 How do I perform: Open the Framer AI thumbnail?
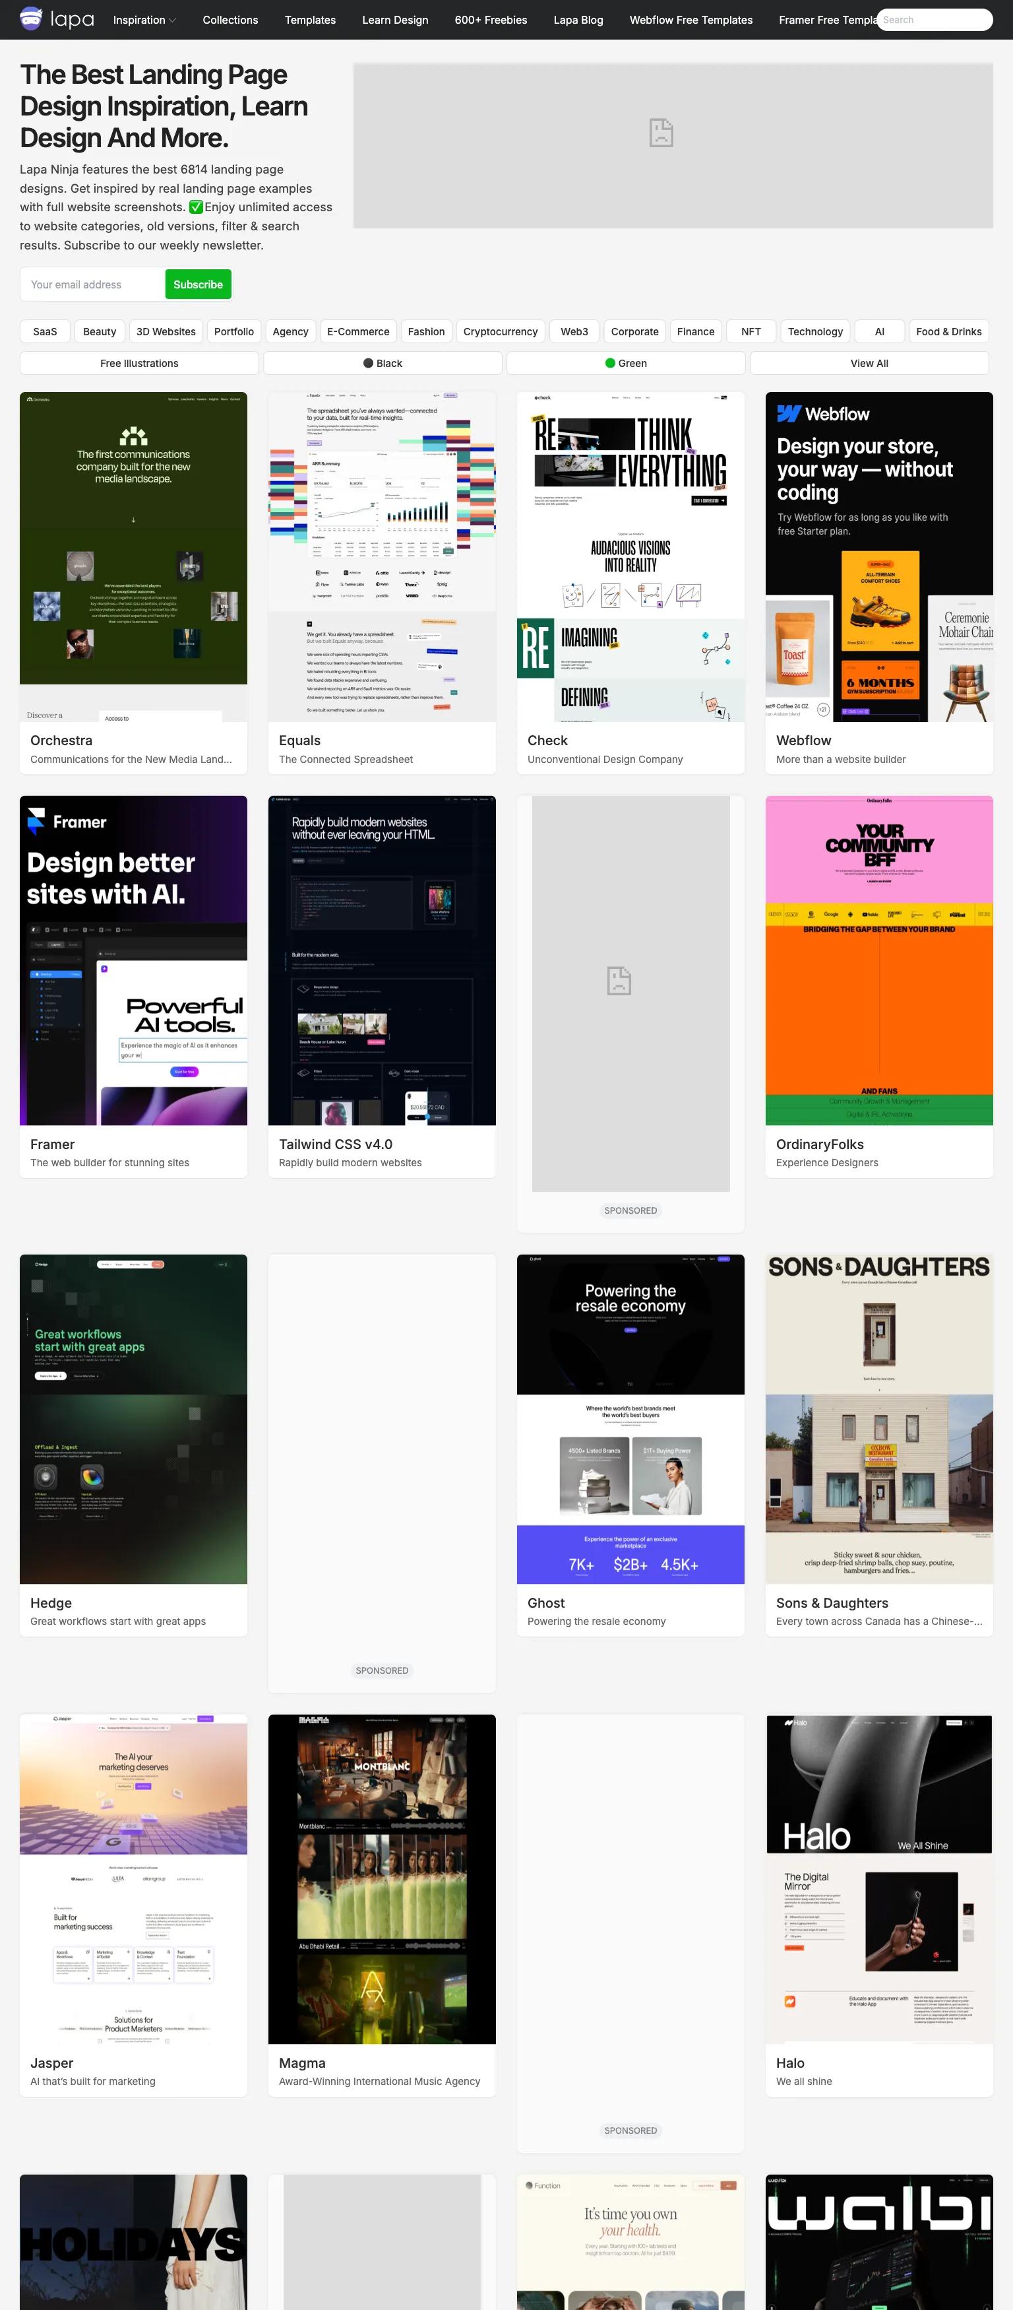(x=134, y=960)
